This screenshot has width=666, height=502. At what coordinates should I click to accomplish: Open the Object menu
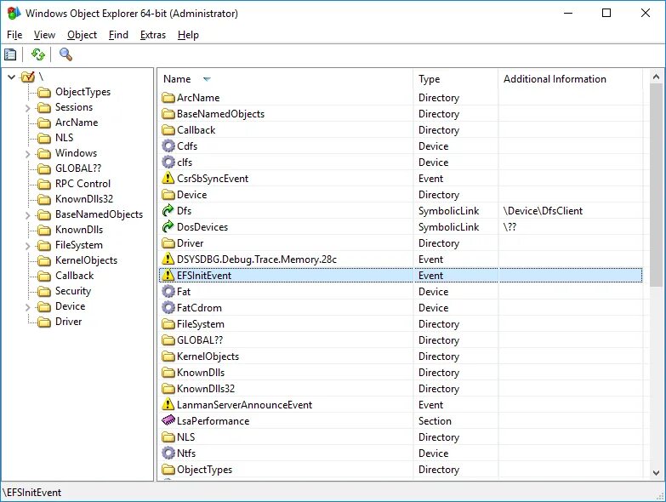82,35
